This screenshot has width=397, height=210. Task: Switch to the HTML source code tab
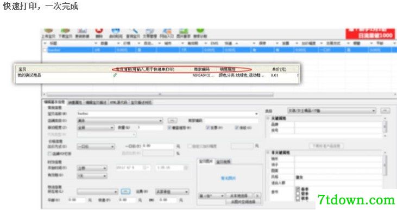pyautogui.click(x=118, y=102)
